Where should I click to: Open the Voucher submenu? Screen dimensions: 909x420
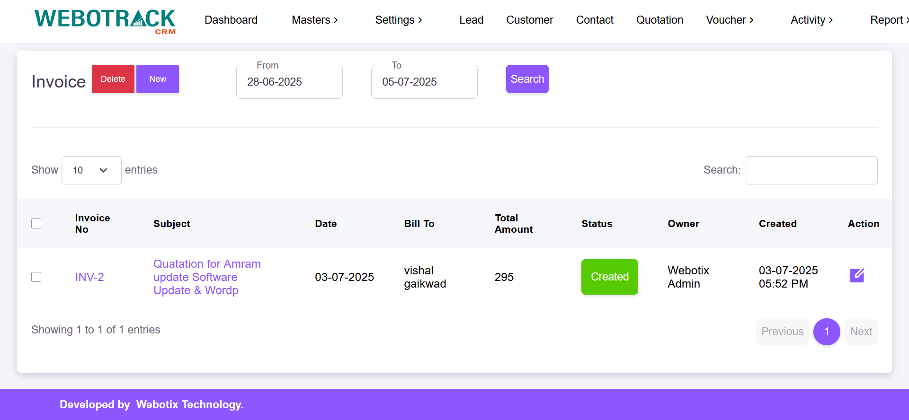pyautogui.click(x=729, y=20)
